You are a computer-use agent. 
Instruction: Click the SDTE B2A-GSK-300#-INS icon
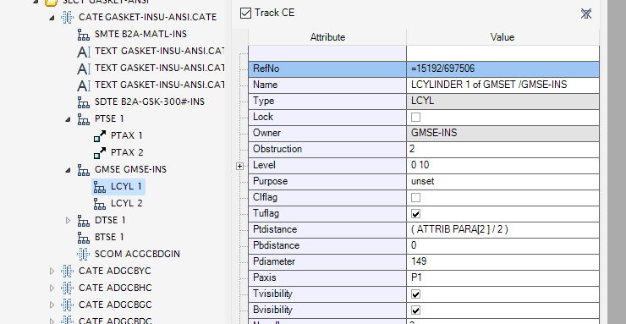[83, 102]
